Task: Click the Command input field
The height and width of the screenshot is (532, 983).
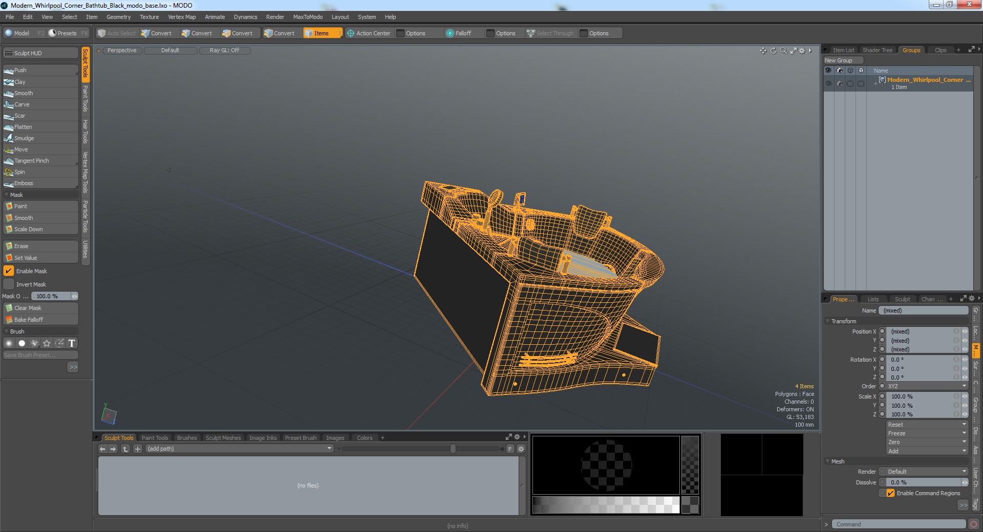Action: point(899,524)
